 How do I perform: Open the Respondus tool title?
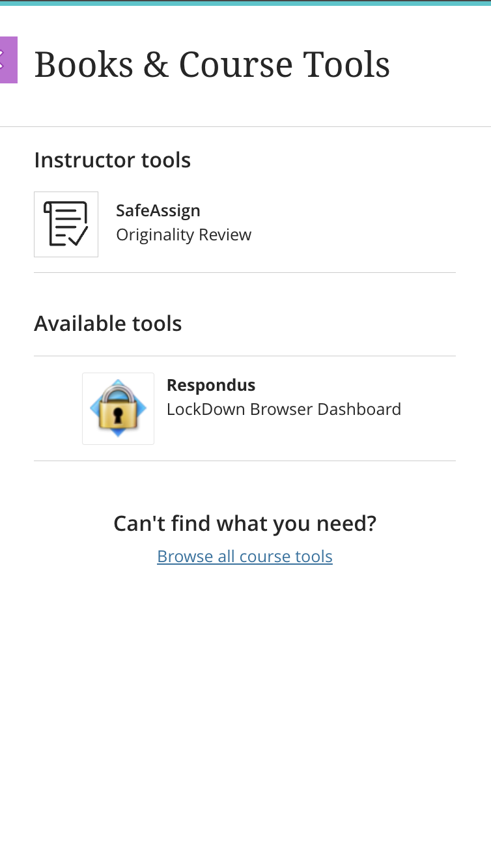pos(211,385)
